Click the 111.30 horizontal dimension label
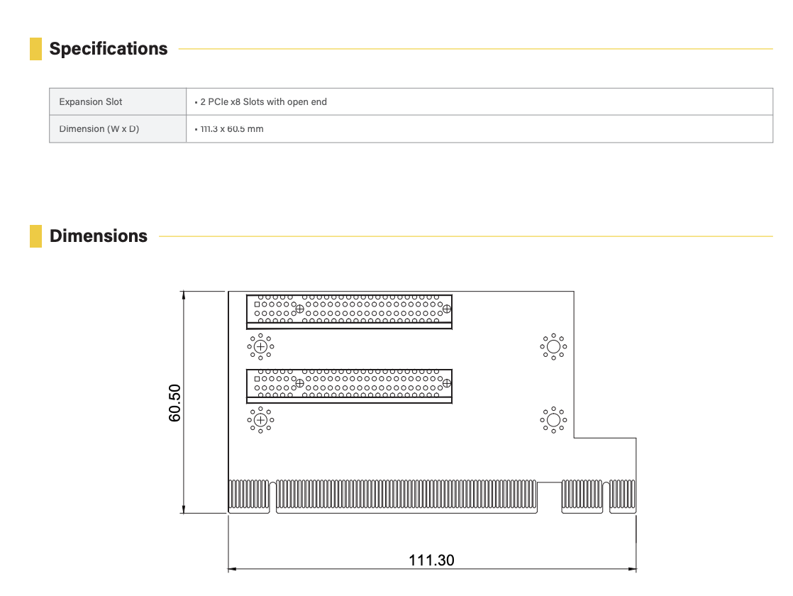 [x=431, y=560]
